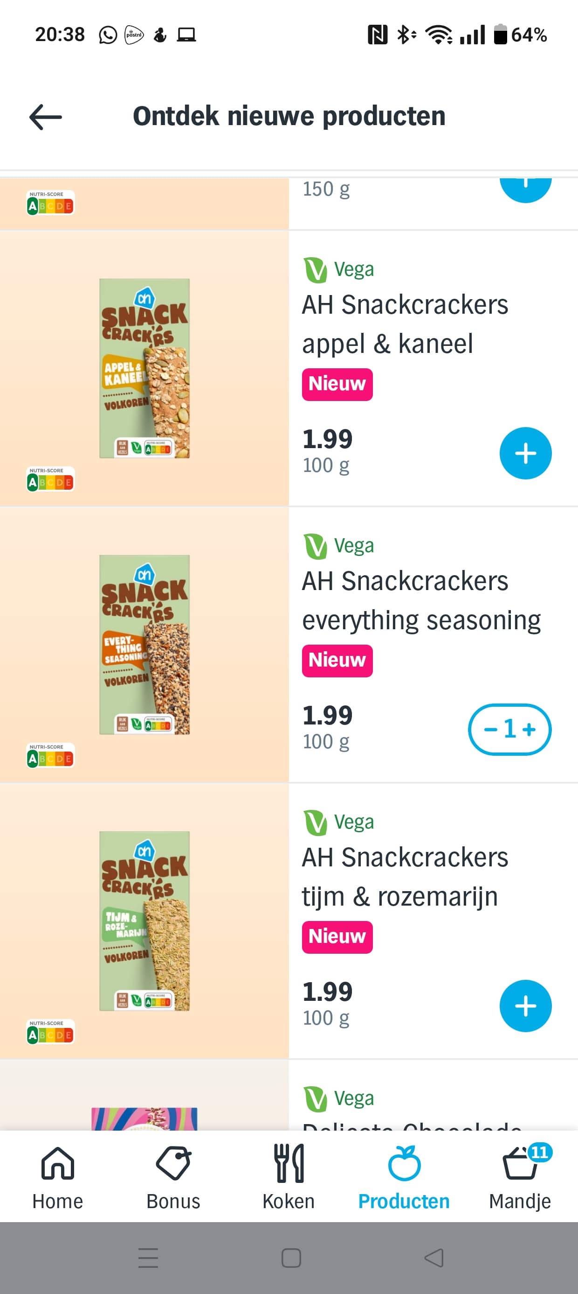Switch to the Bonus tab
Image resolution: width=578 pixels, height=1294 pixels.
pos(173,1176)
